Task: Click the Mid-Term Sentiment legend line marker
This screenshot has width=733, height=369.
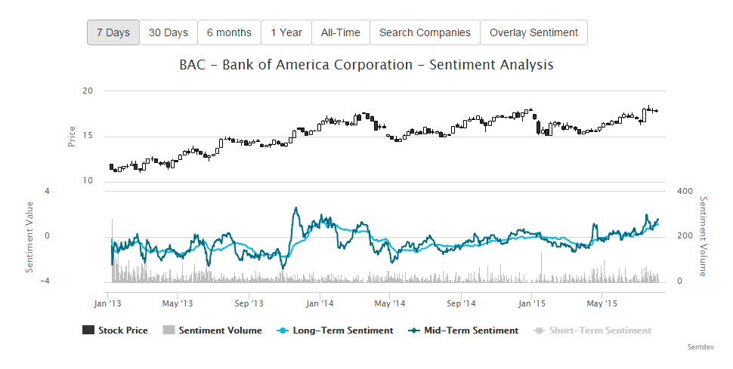Action: (413, 330)
